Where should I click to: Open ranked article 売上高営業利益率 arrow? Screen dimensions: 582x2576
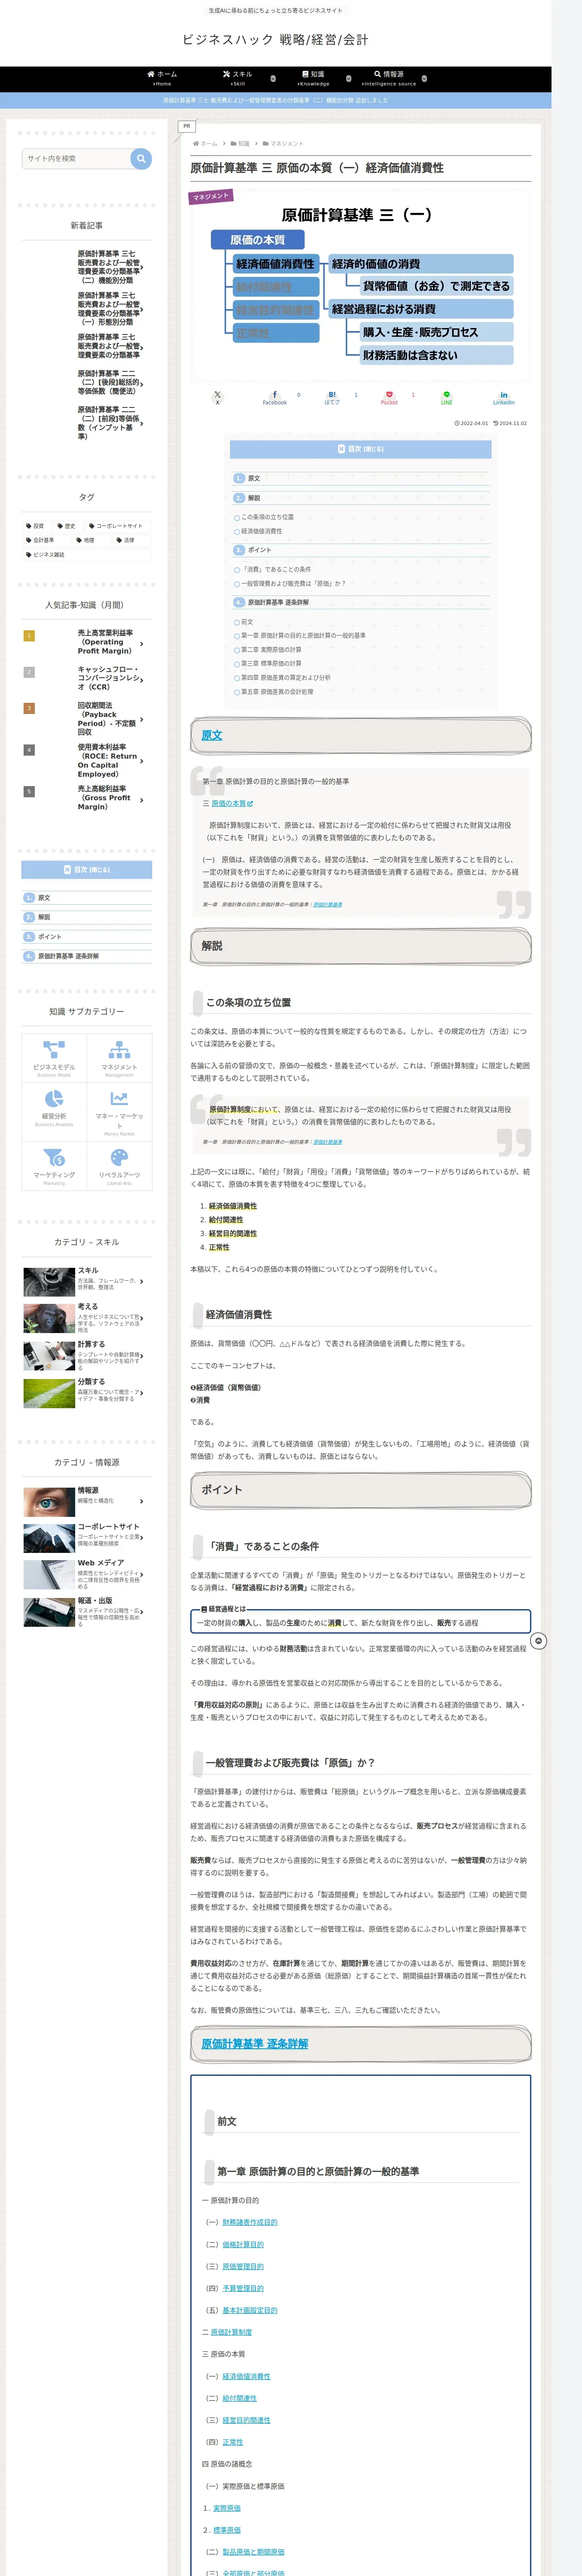pyautogui.click(x=142, y=643)
